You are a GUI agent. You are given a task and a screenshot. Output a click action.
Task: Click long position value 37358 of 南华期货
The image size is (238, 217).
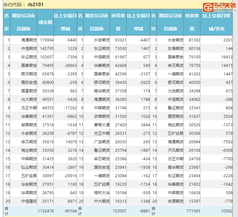(121, 91)
